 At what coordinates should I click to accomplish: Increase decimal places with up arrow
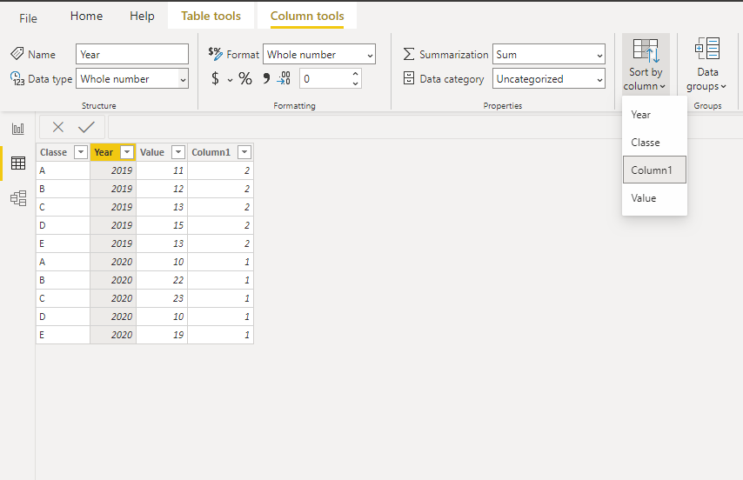[x=355, y=74]
